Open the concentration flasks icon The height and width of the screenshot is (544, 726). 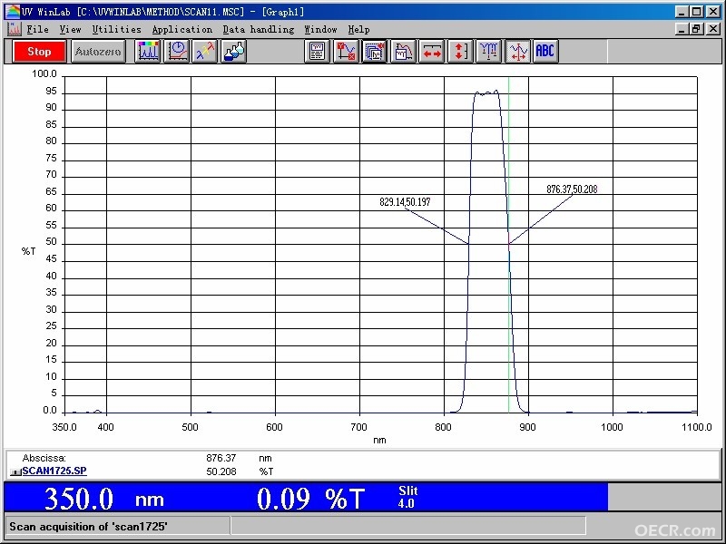click(234, 51)
